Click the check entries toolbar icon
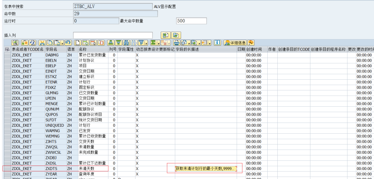This screenshot has width=374, height=179. tap(25, 43)
